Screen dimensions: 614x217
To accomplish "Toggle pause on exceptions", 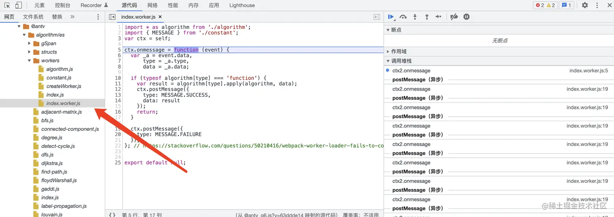I will point(467,17).
